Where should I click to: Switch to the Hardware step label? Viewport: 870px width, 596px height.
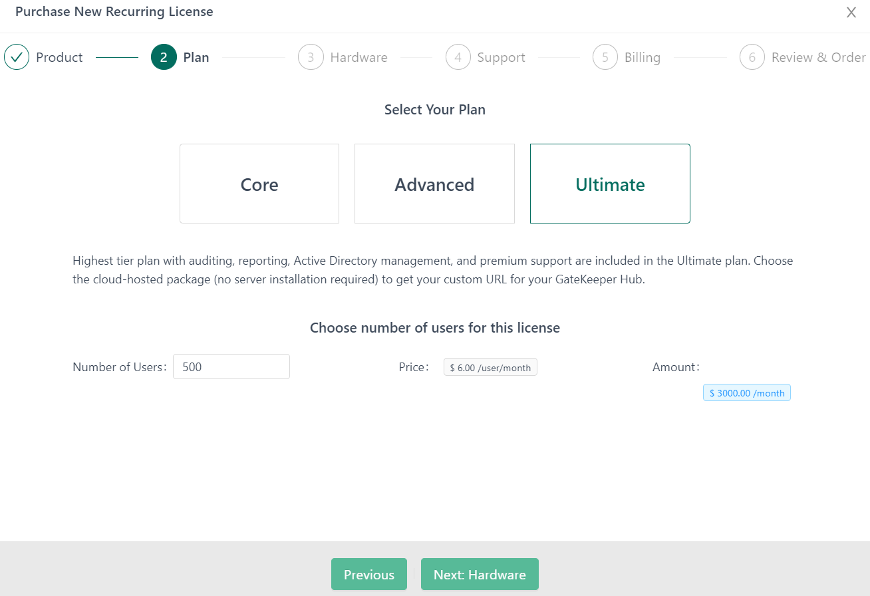(359, 58)
